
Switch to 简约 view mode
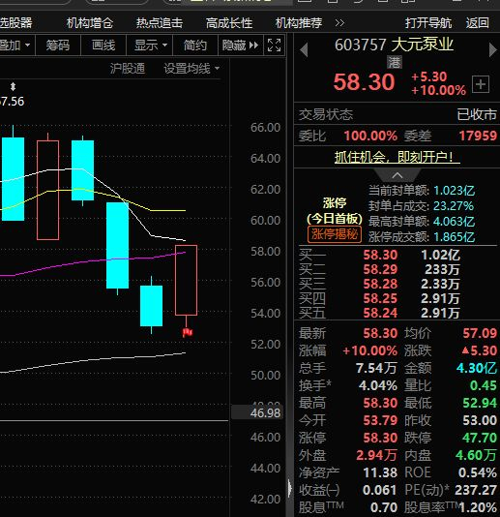coord(195,46)
